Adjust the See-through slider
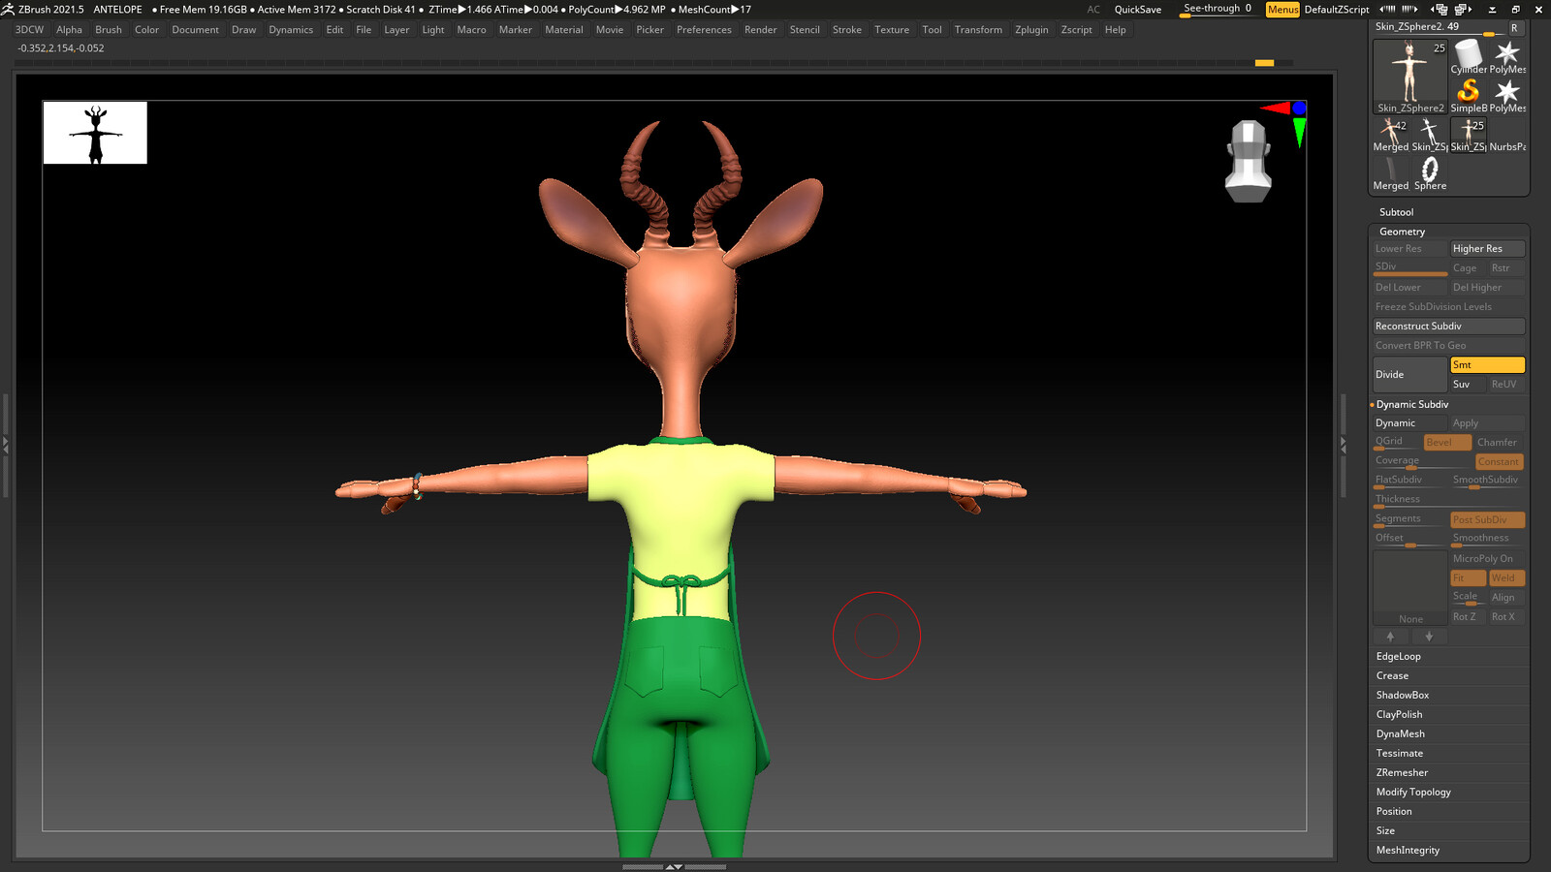 point(1218,10)
